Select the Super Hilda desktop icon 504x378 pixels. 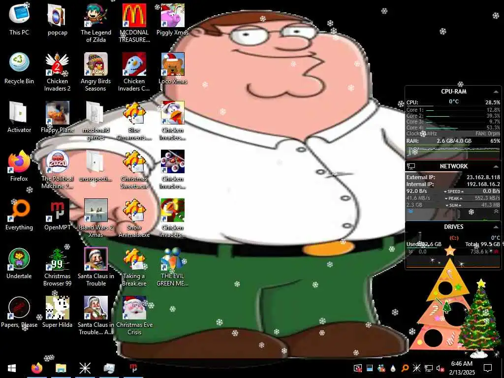57,312
